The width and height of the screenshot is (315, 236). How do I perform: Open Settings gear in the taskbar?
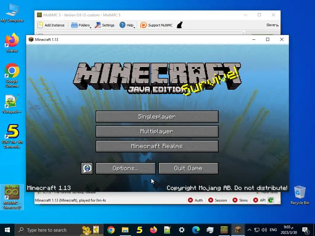[181, 230]
